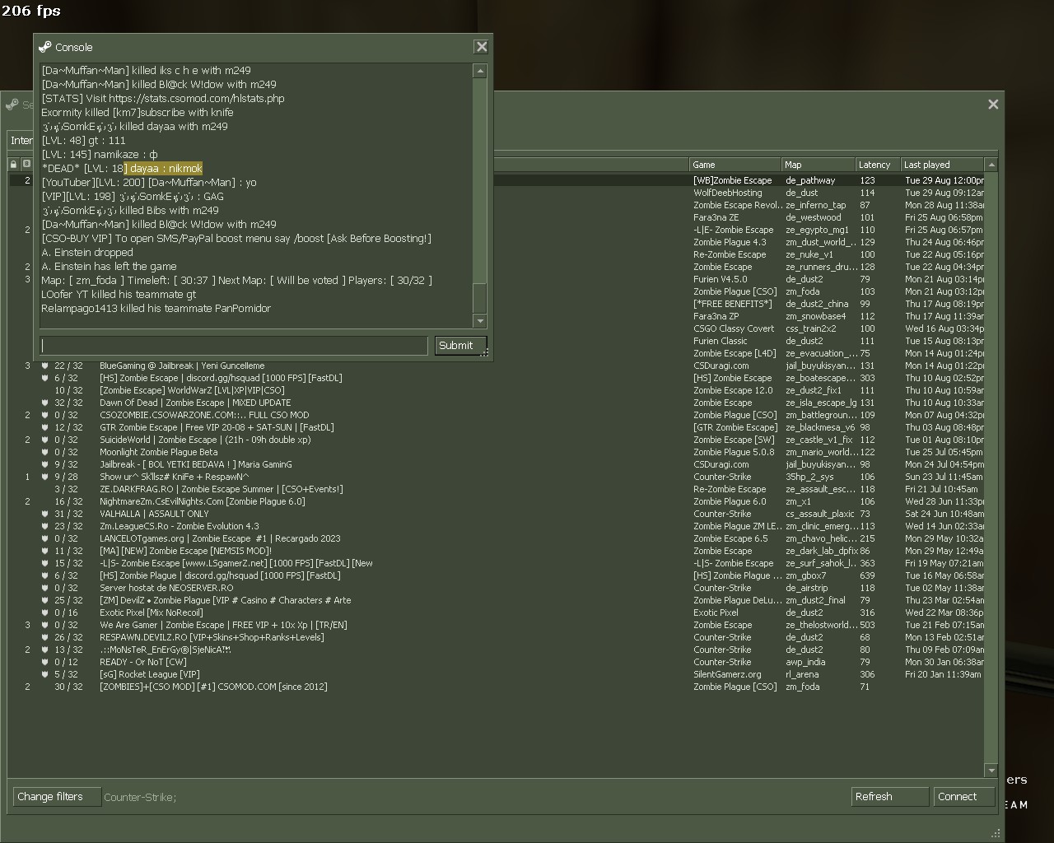This screenshot has width=1054, height=843.
Task: Click the server browser resize grip corner
Action: tap(996, 833)
